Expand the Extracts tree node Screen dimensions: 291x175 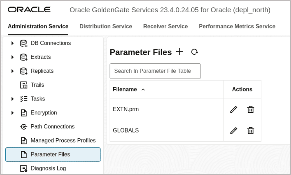12,57
